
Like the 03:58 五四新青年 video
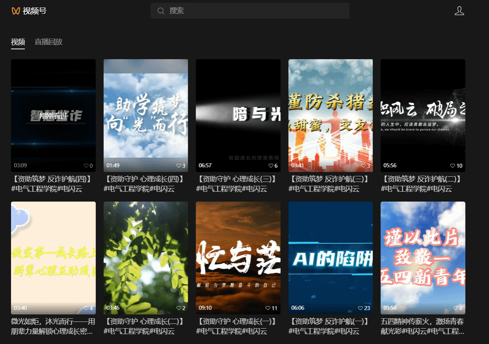tap(455, 308)
